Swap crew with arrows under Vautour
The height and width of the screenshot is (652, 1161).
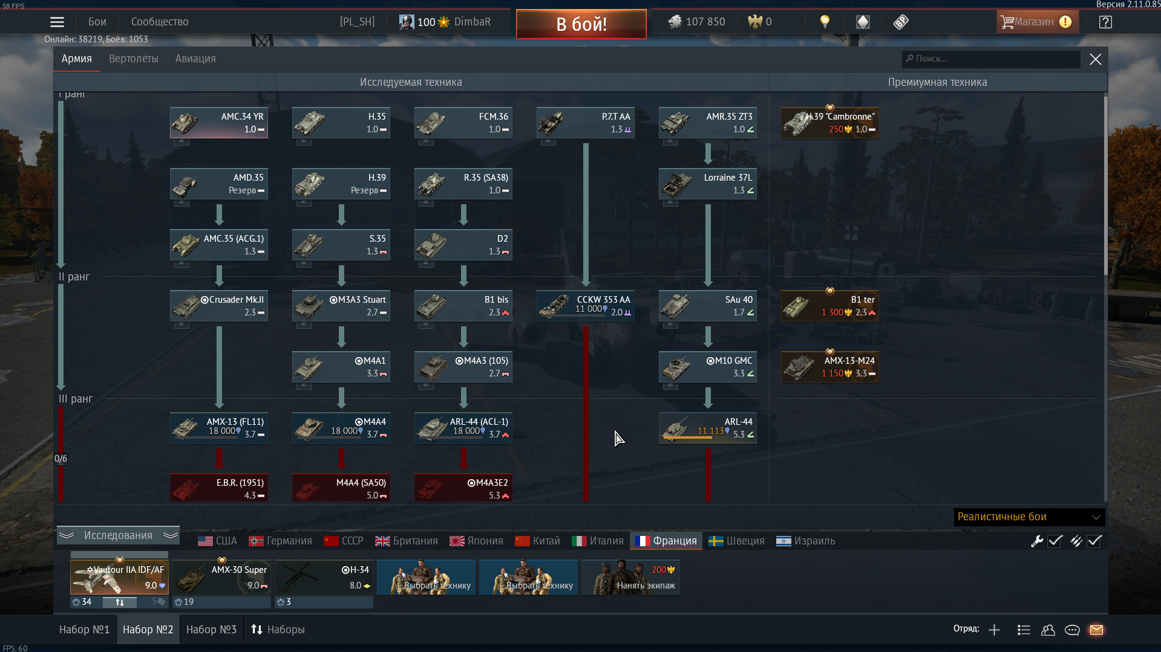[x=119, y=602]
